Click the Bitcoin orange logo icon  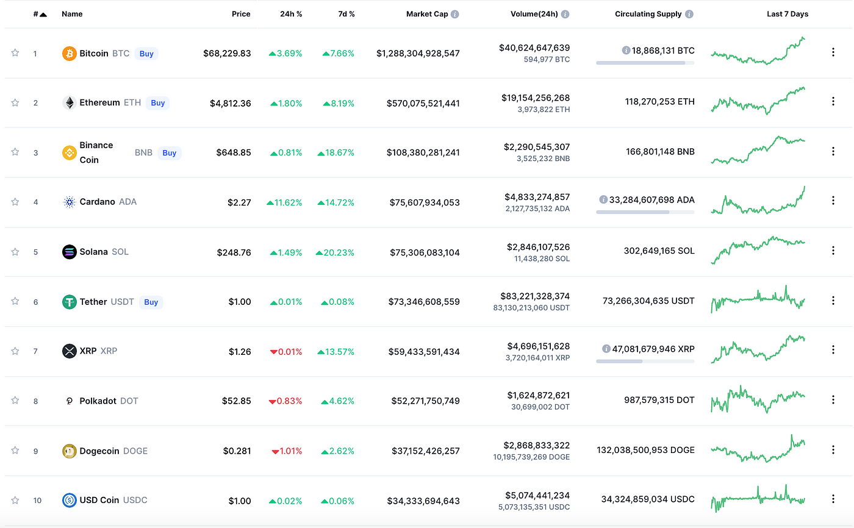pos(70,54)
